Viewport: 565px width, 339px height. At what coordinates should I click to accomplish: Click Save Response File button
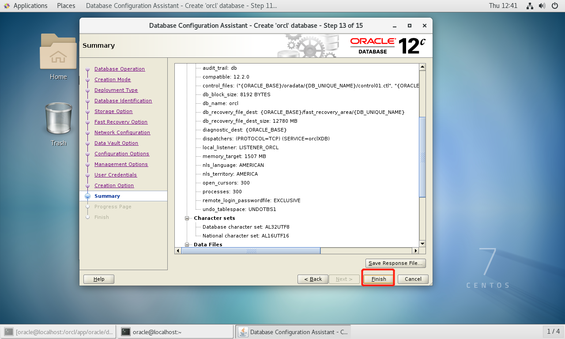395,263
